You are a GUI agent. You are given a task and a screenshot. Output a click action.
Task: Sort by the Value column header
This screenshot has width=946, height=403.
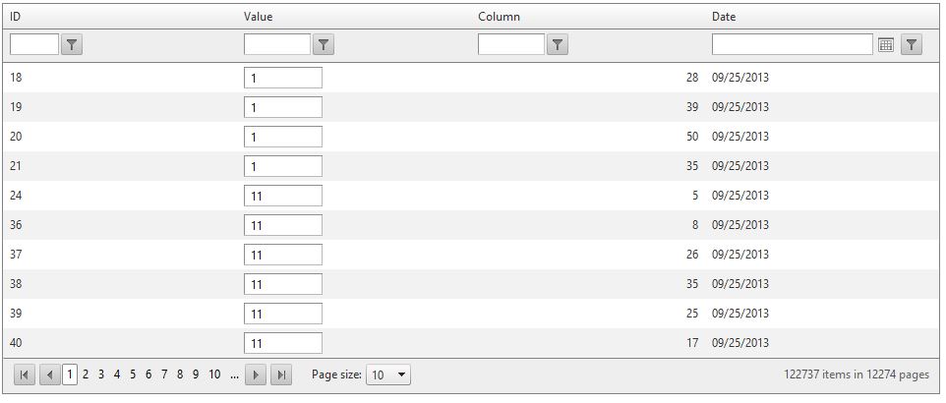click(x=259, y=17)
